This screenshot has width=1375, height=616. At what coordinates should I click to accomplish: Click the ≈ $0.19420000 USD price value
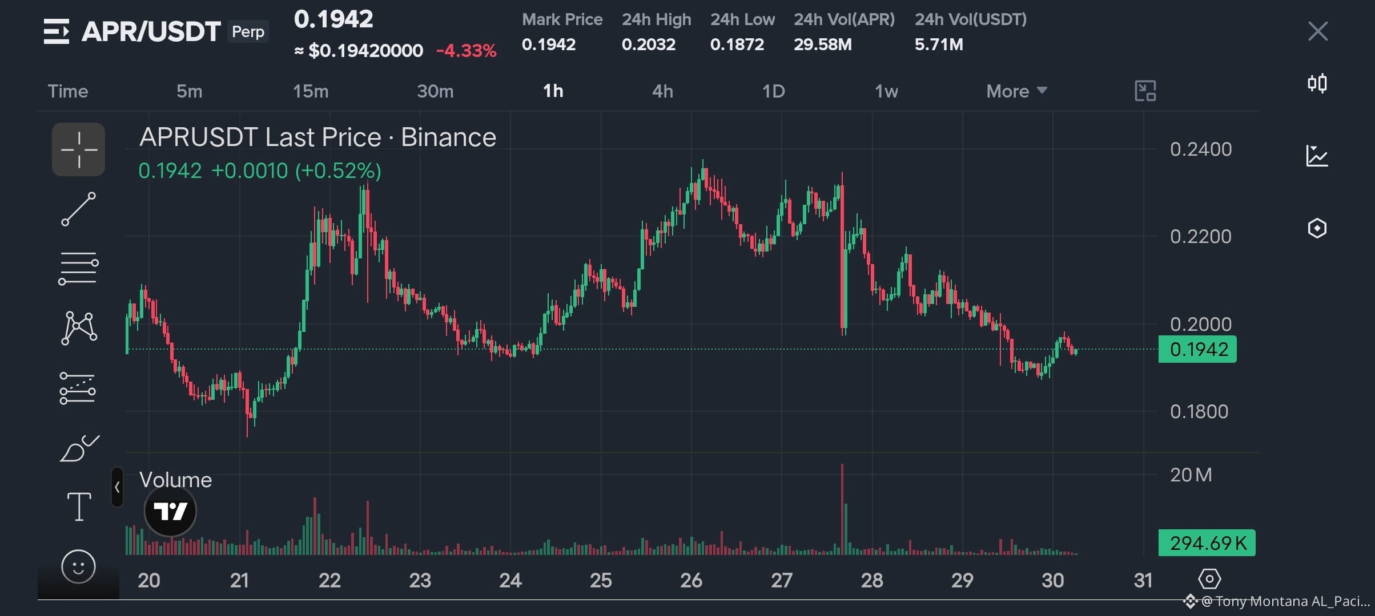(359, 51)
